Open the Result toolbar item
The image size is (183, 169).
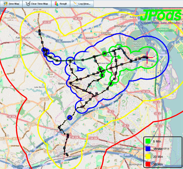tap(61, 4)
